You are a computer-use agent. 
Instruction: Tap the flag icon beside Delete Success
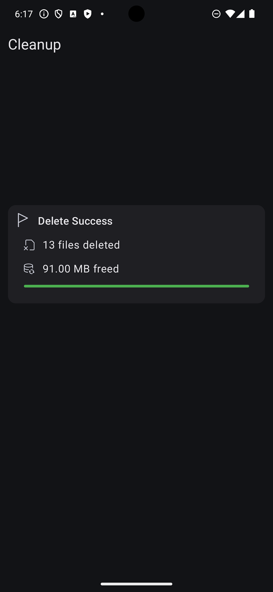point(23,220)
